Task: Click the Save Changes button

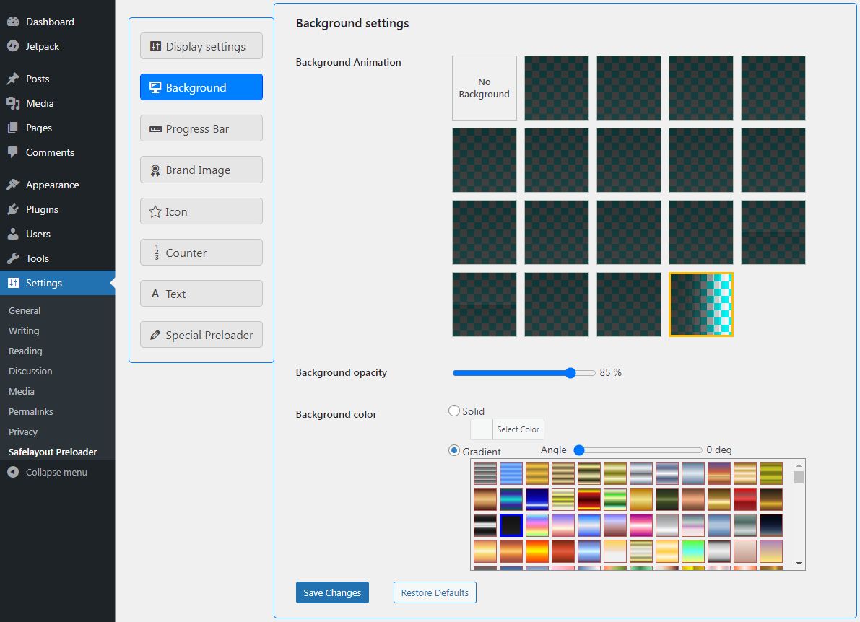Action: click(x=332, y=592)
